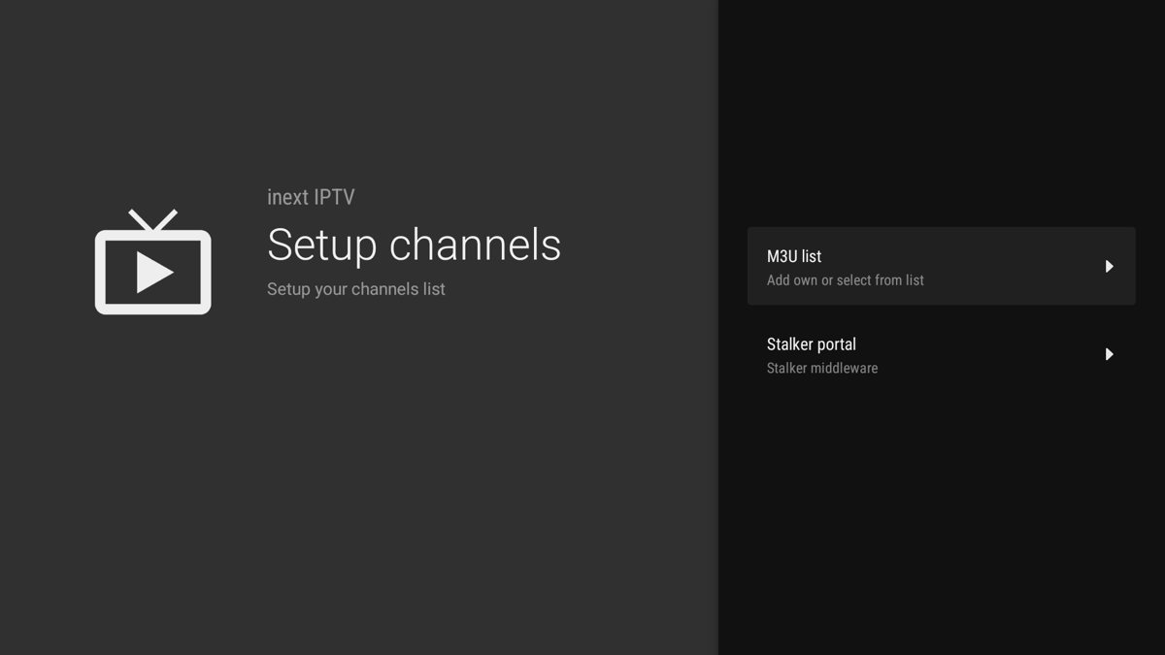Expand the M3U list arrow

pyautogui.click(x=1109, y=267)
